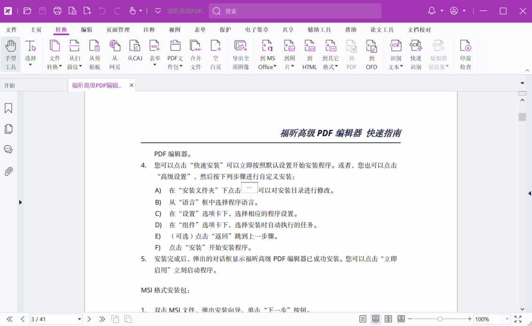532x326 pixels.
Task: Click the search box in title bar
Action: point(295,11)
